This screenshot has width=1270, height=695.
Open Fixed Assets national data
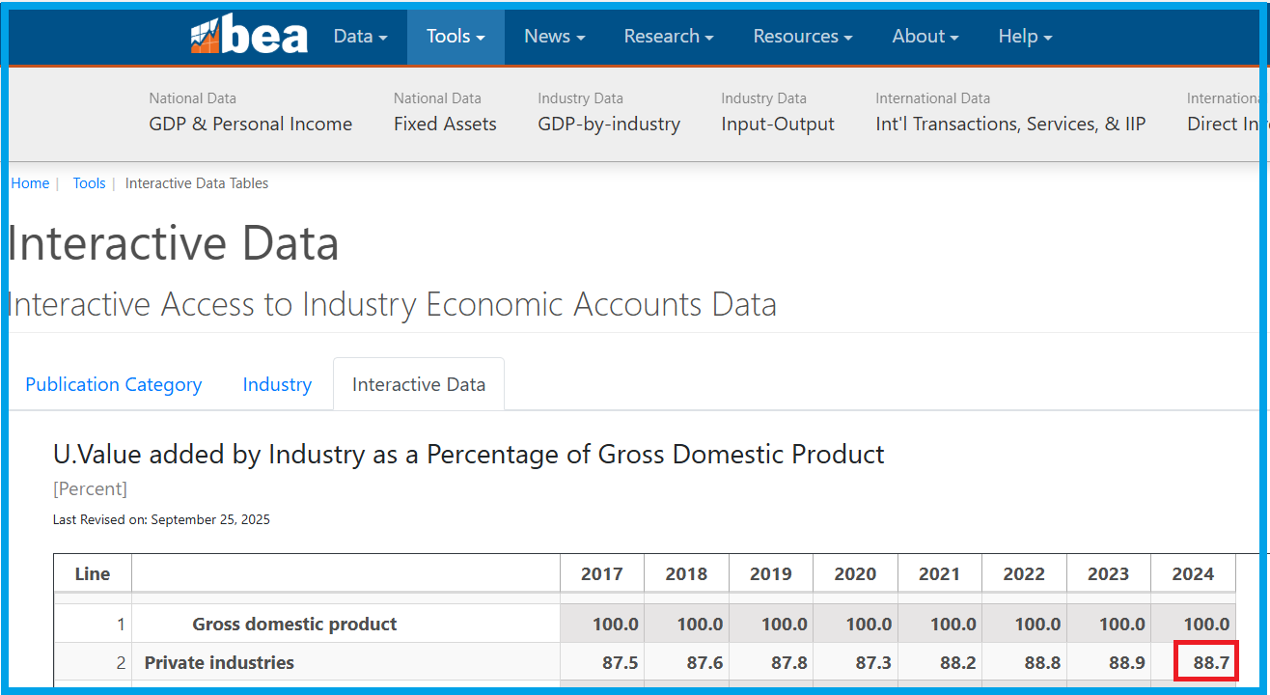click(x=445, y=124)
